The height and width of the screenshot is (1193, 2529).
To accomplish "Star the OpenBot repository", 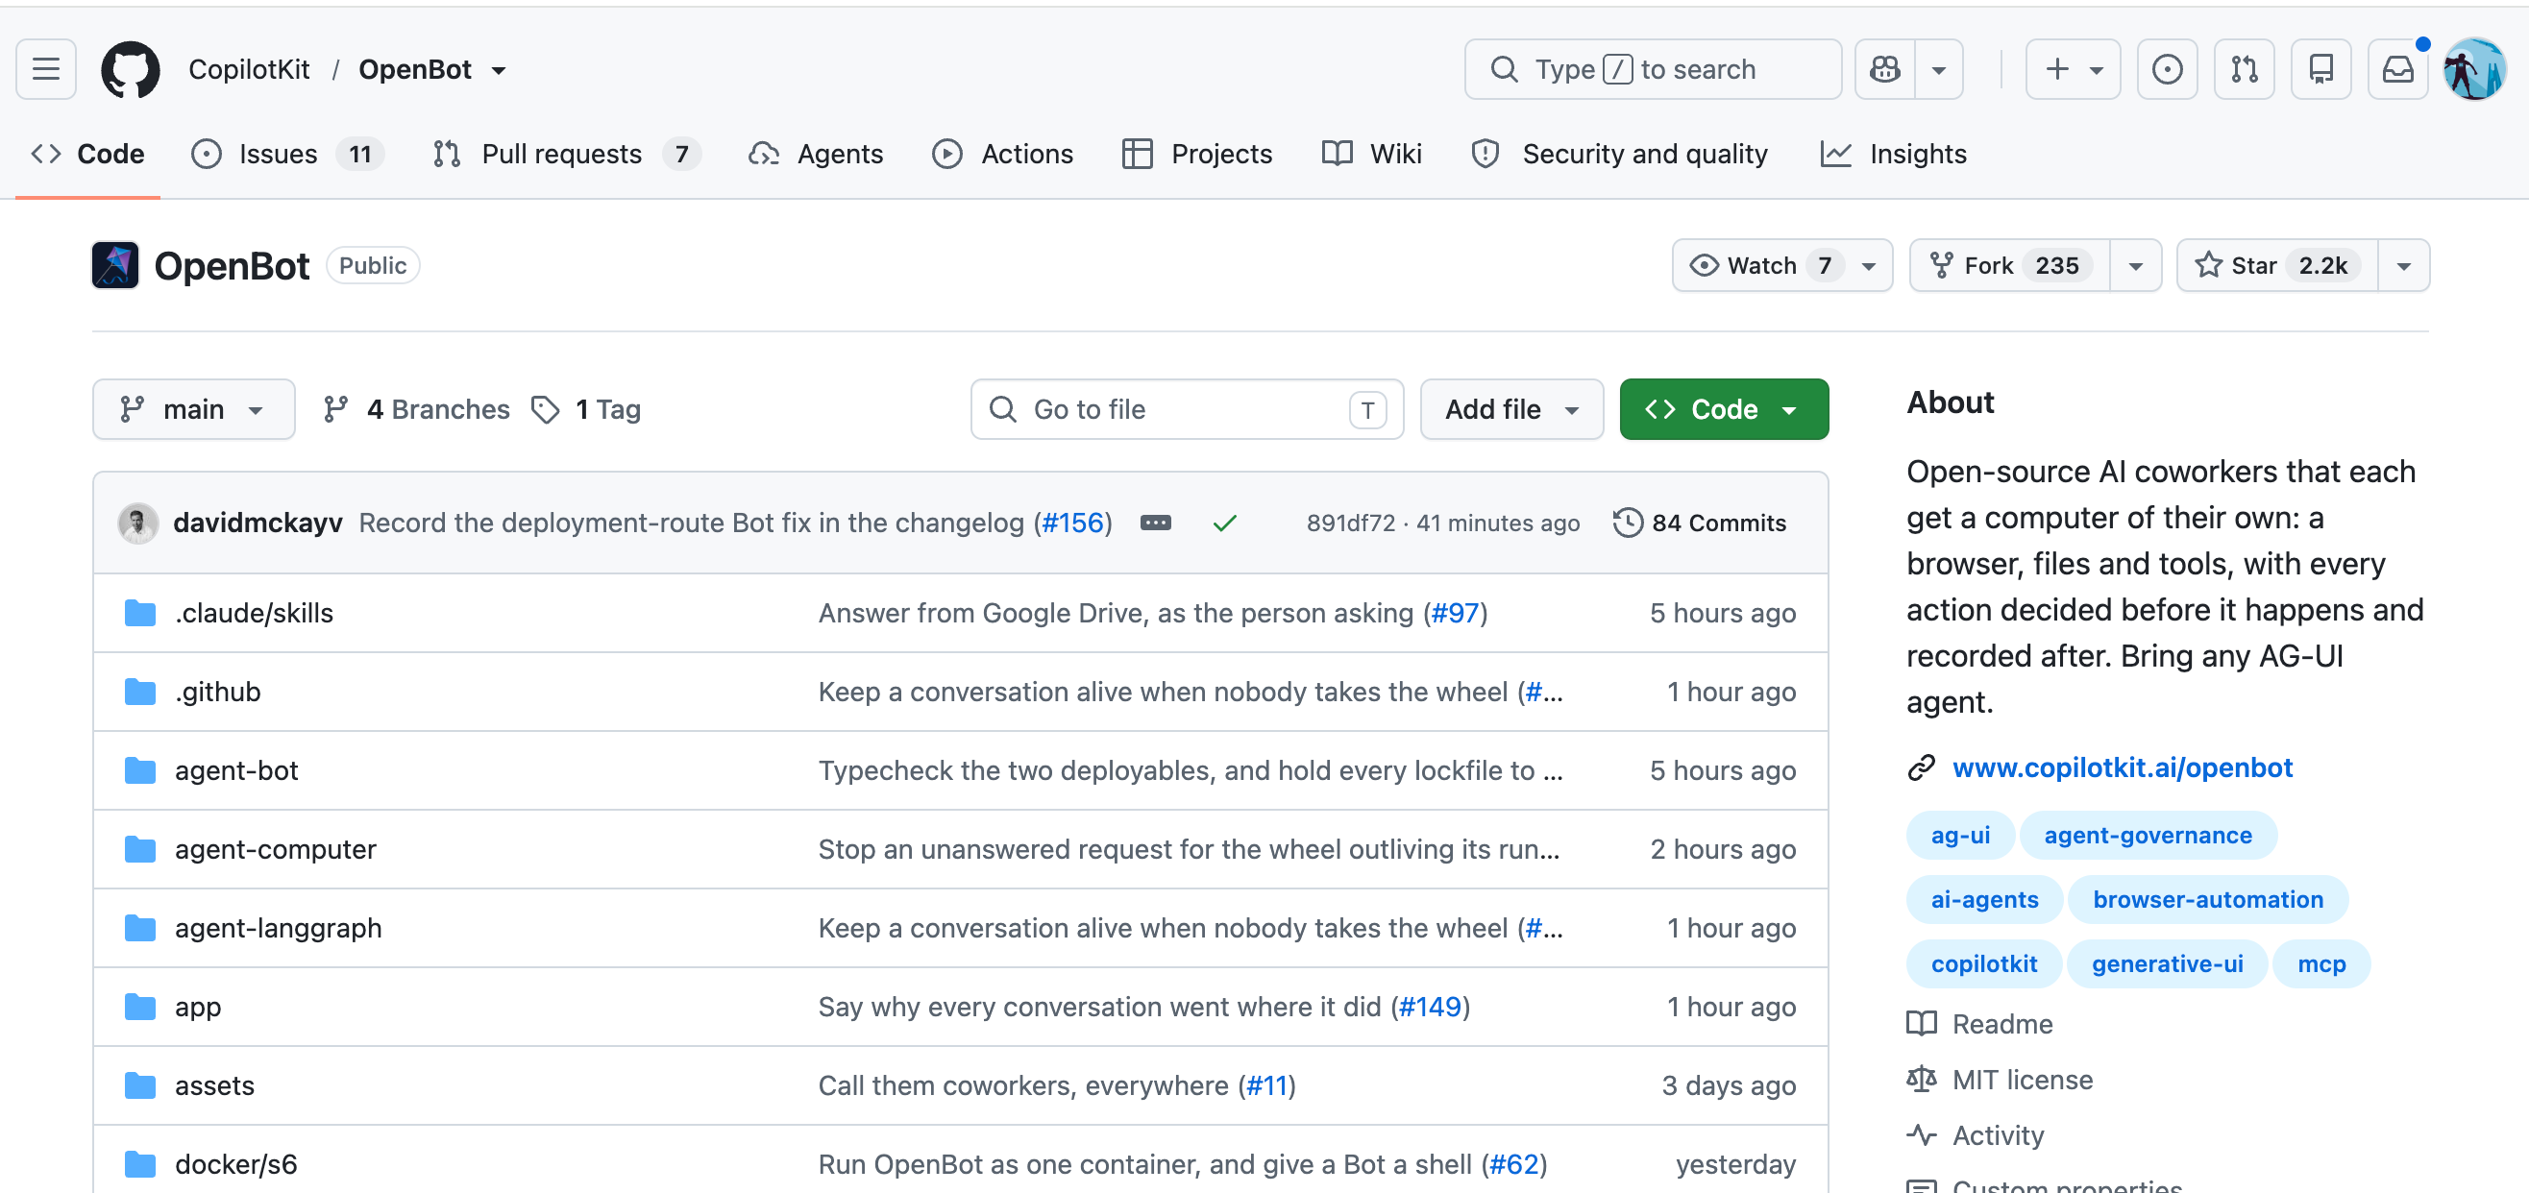I will 2276,266.
